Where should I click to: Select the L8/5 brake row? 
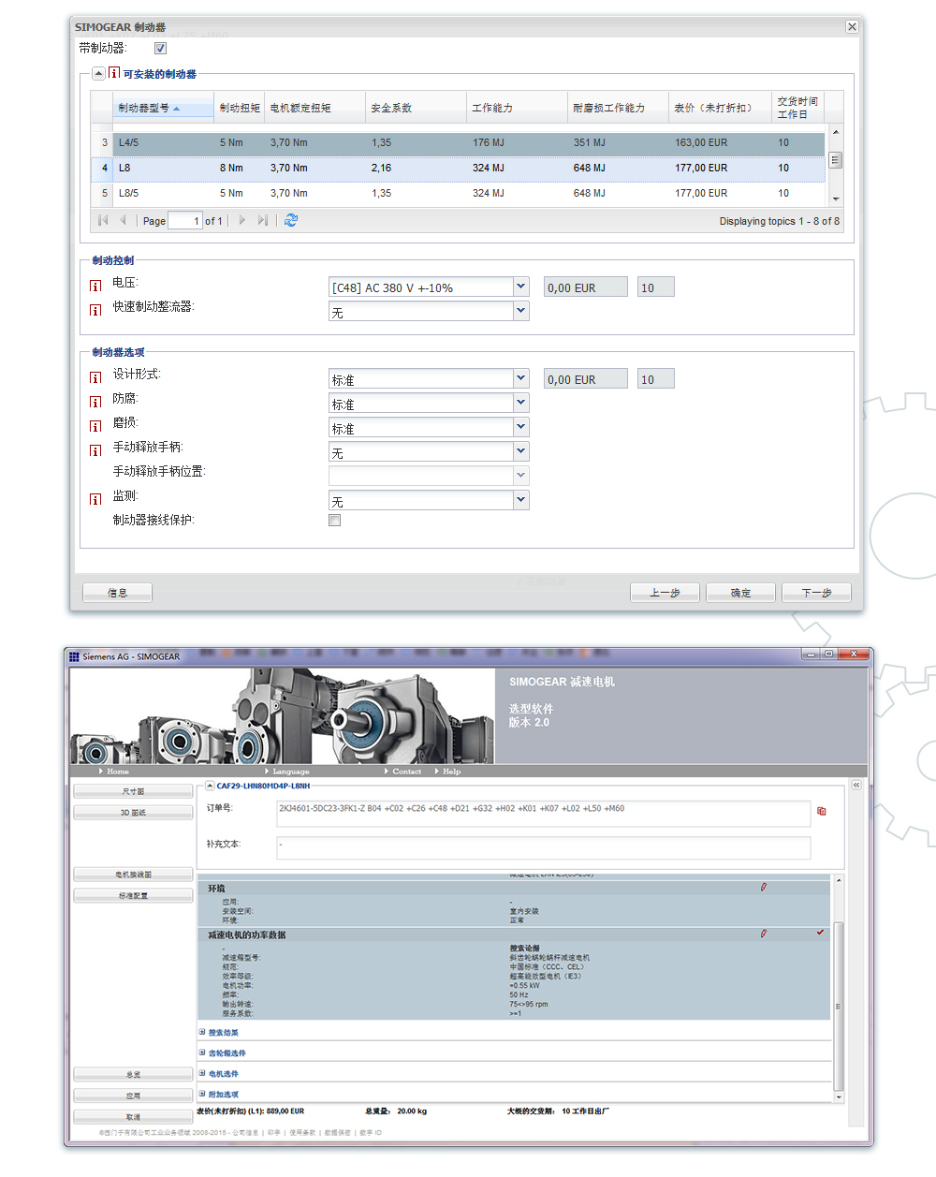pyautogui.click(x=458, y=194)
